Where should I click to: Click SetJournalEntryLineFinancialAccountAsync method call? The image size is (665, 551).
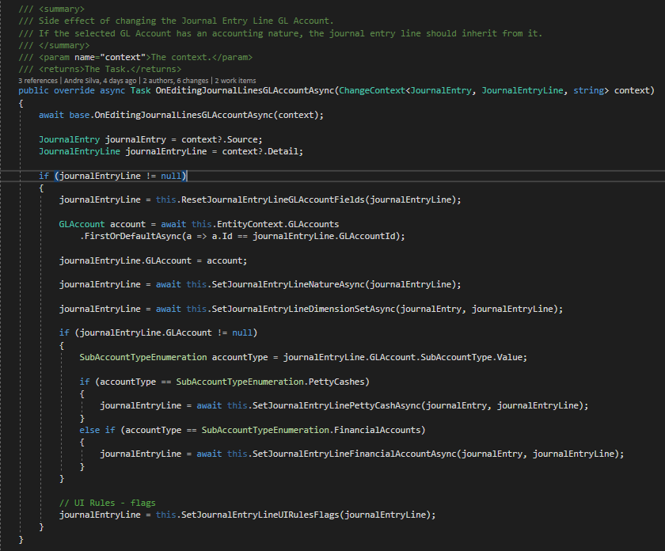(354, 454)
